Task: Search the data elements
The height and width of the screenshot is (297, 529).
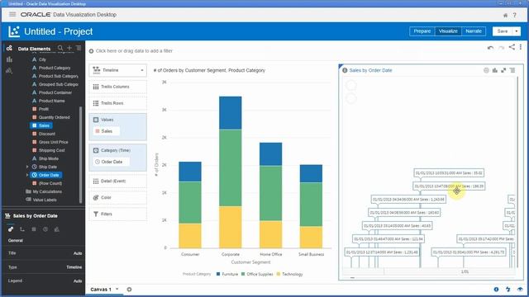Action: 60,48
